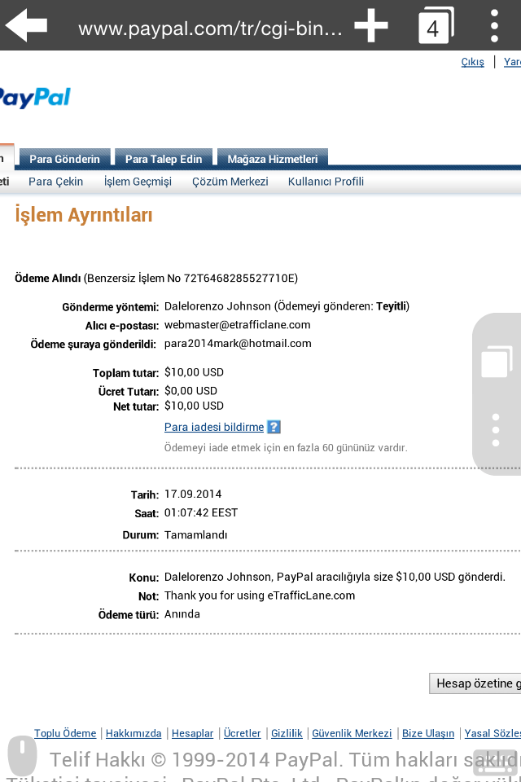Go to Kullanıcı Profili
The height and width of the screenshot is (782, 521).
[326, 182]
